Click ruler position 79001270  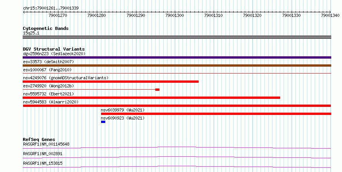coord(58,15)
